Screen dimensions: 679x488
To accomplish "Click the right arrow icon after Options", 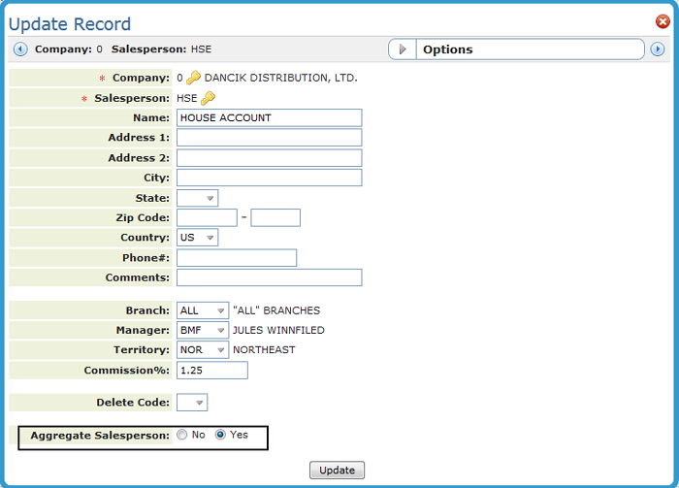I will pos(658,49).
